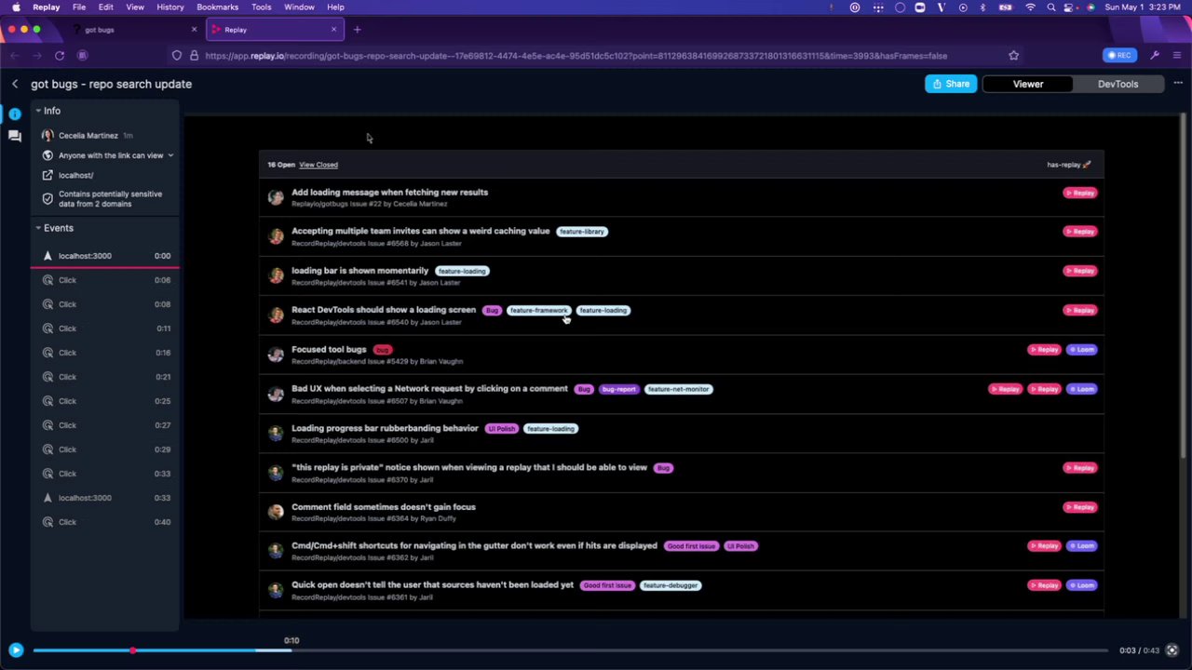The image size is (1192, 670).
Task: Close the 'Replay' browser tab
Action: pos(333,30)
